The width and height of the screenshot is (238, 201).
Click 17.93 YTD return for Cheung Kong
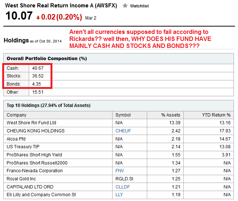point(225,131)
